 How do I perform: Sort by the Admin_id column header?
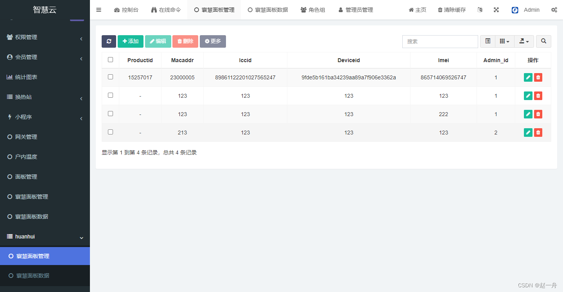pos(496,60)
